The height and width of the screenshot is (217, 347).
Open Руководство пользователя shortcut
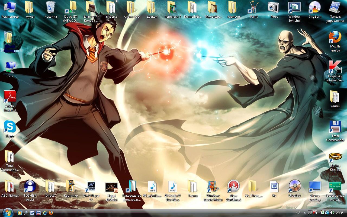(x=132, y=190)
